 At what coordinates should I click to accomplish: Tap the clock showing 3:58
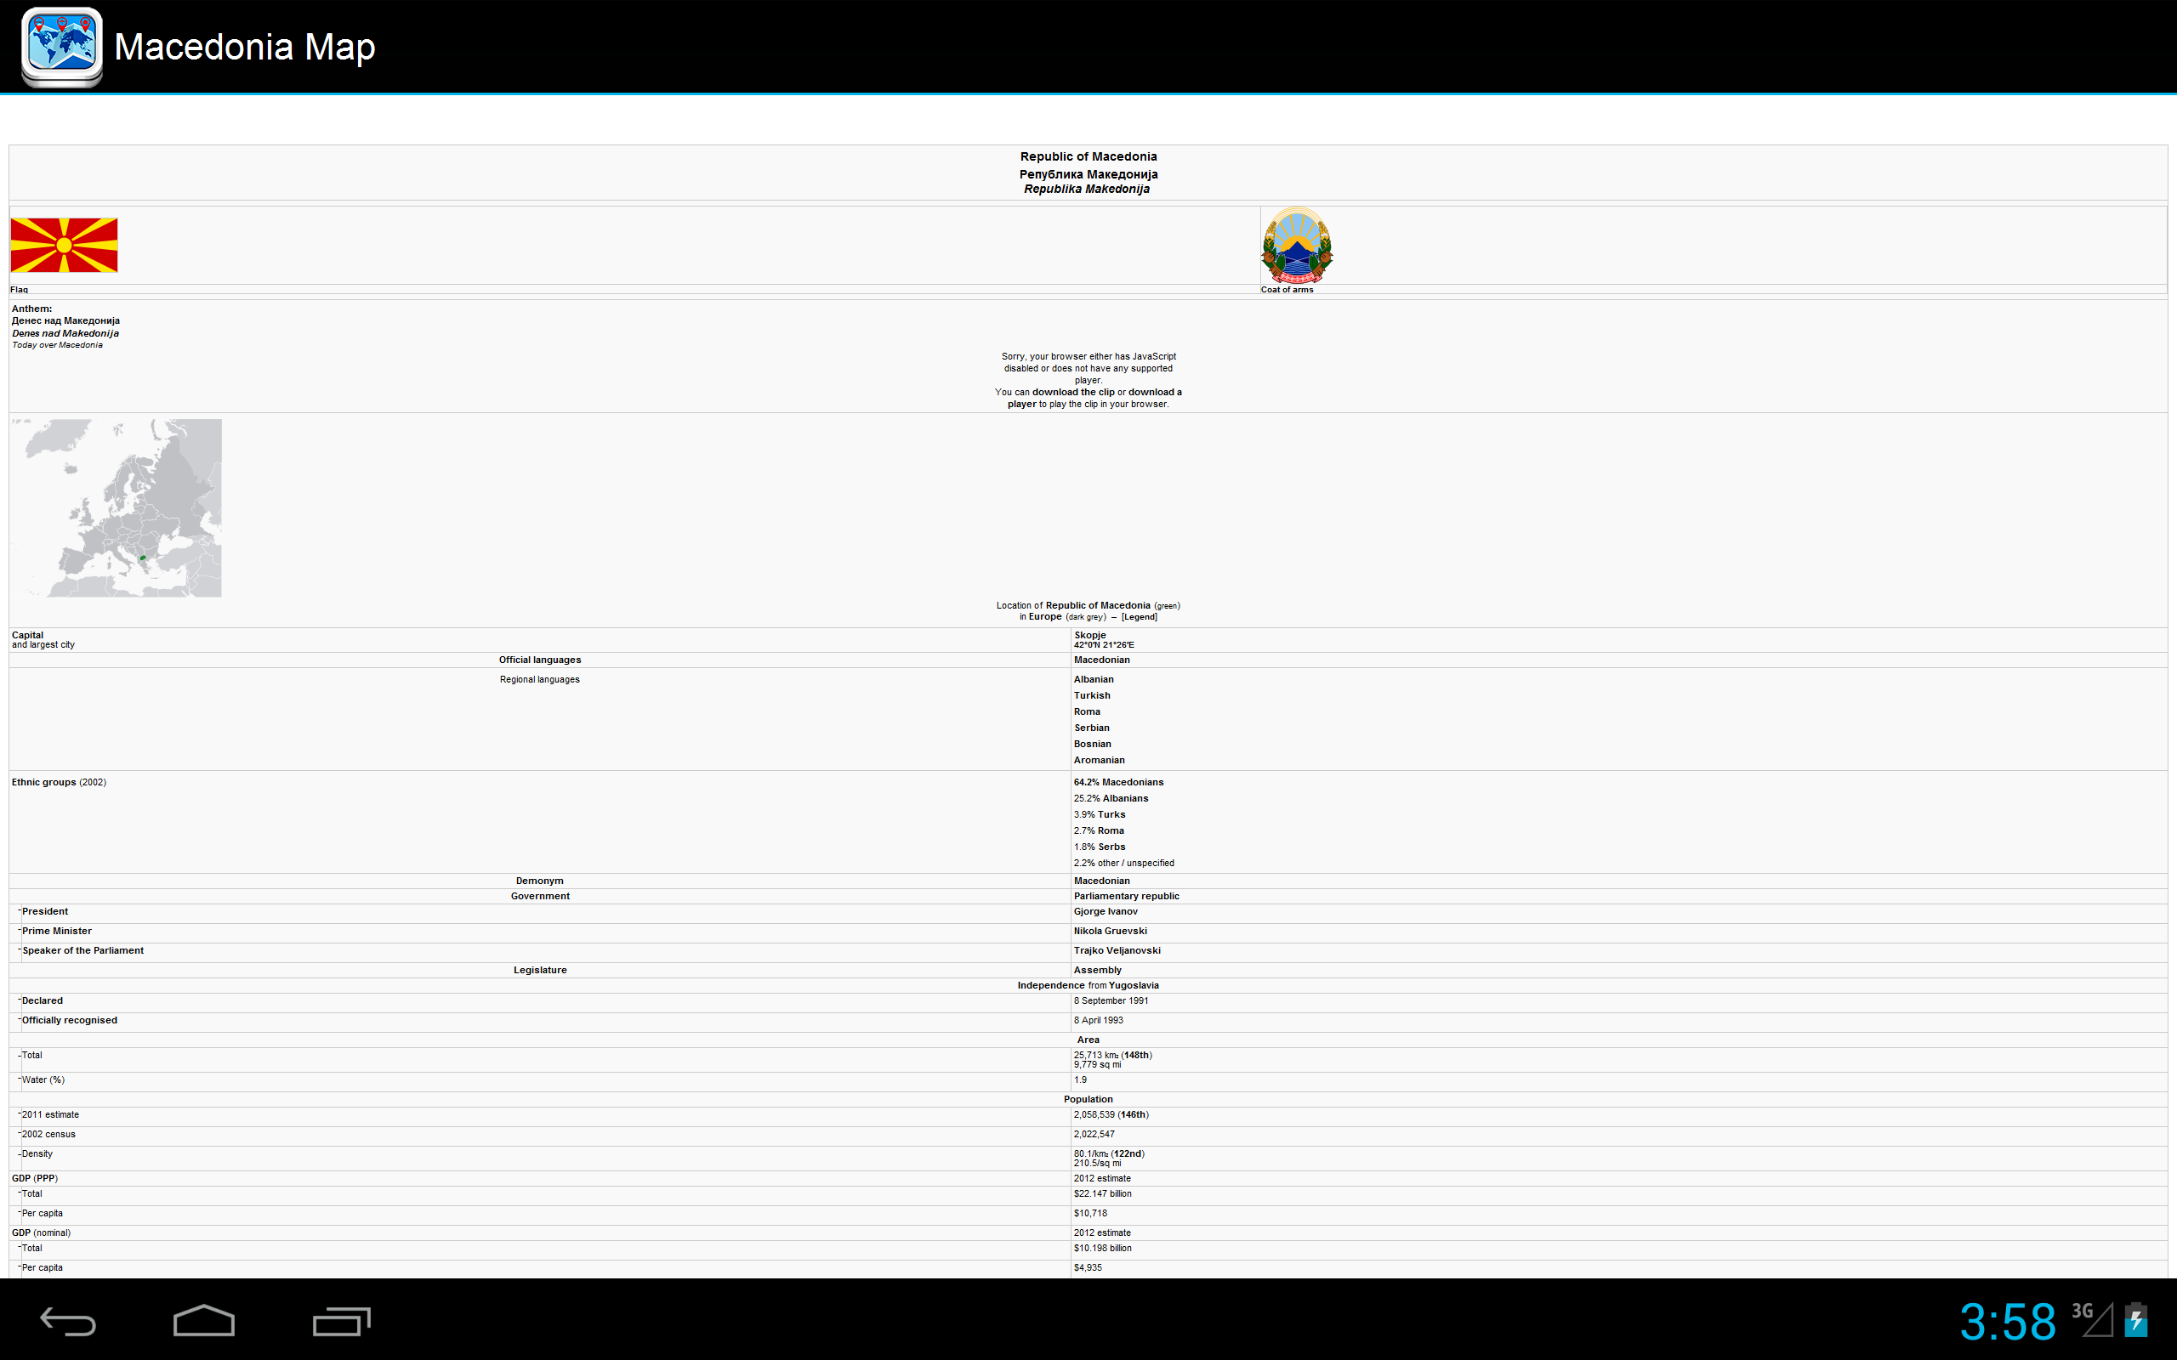point(2007,1321)
